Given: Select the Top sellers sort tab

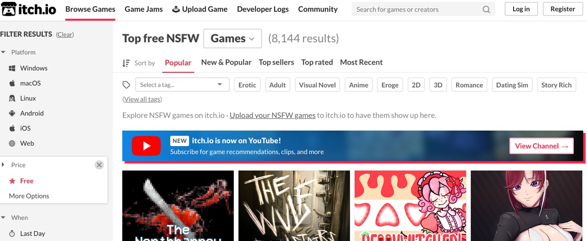Looking at the screenshot, I should (x=276, y=62).
